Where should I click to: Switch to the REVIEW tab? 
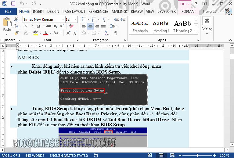click(x=137, y=12)
